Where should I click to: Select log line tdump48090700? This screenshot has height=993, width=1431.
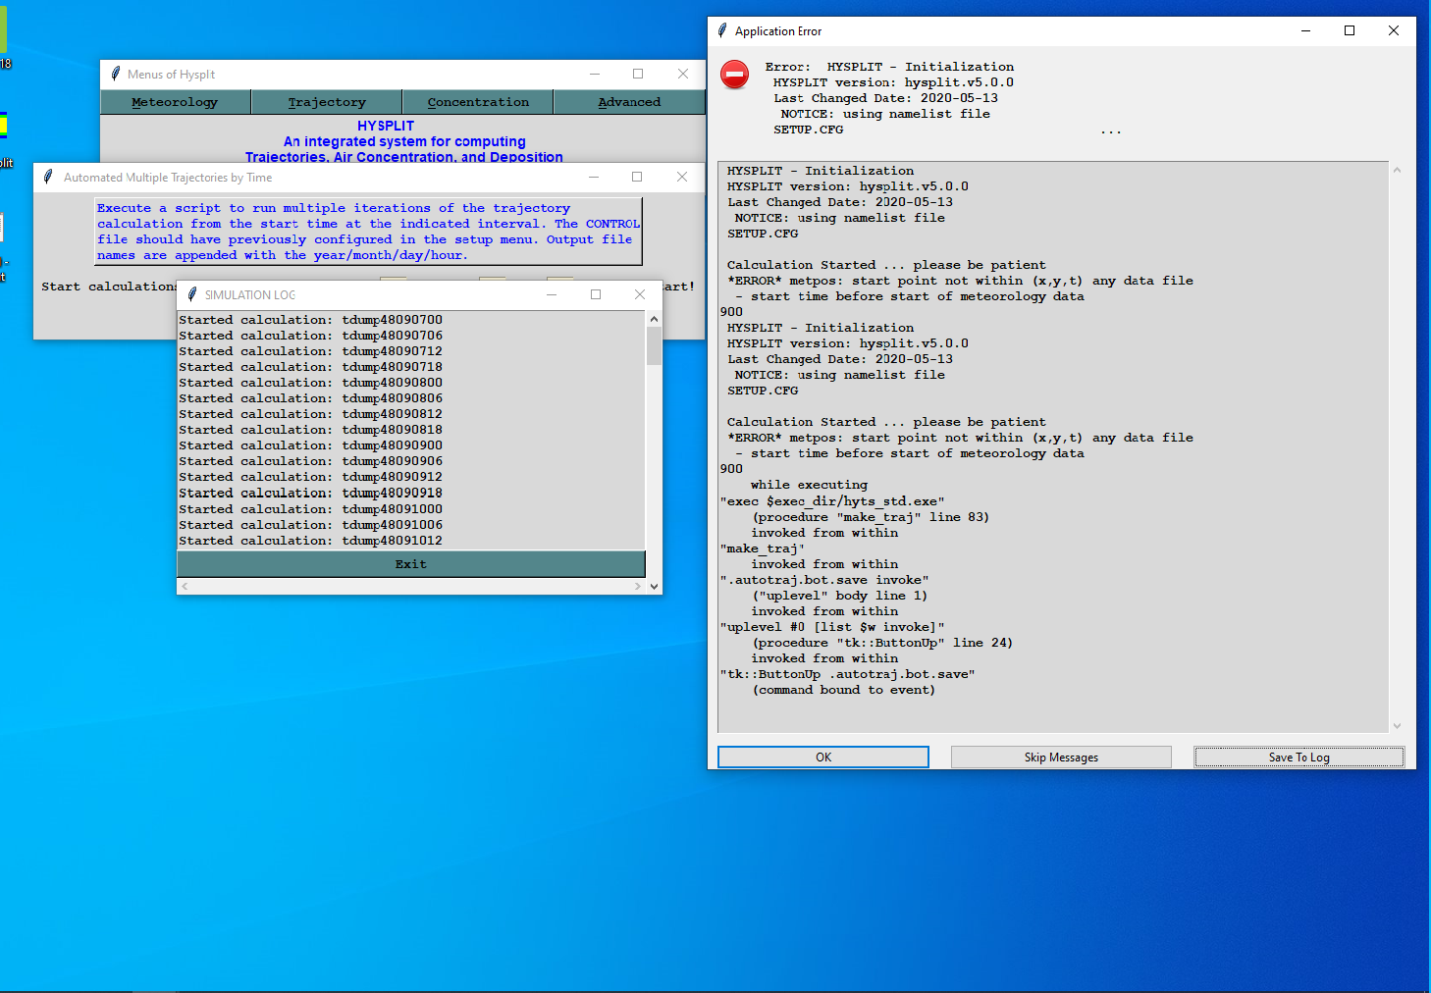point(311,320)
